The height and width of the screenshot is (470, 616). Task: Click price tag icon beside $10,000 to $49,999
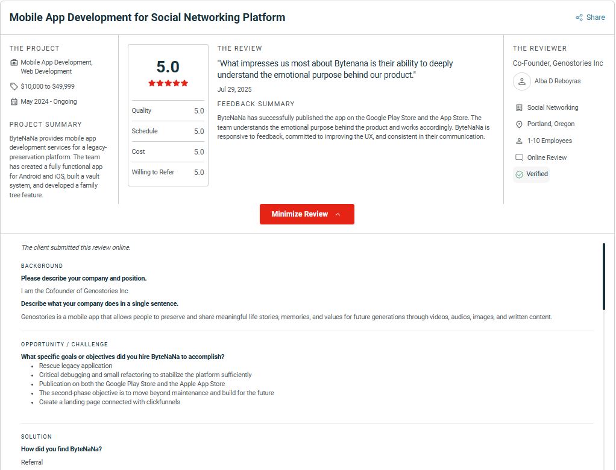[14, 86]
